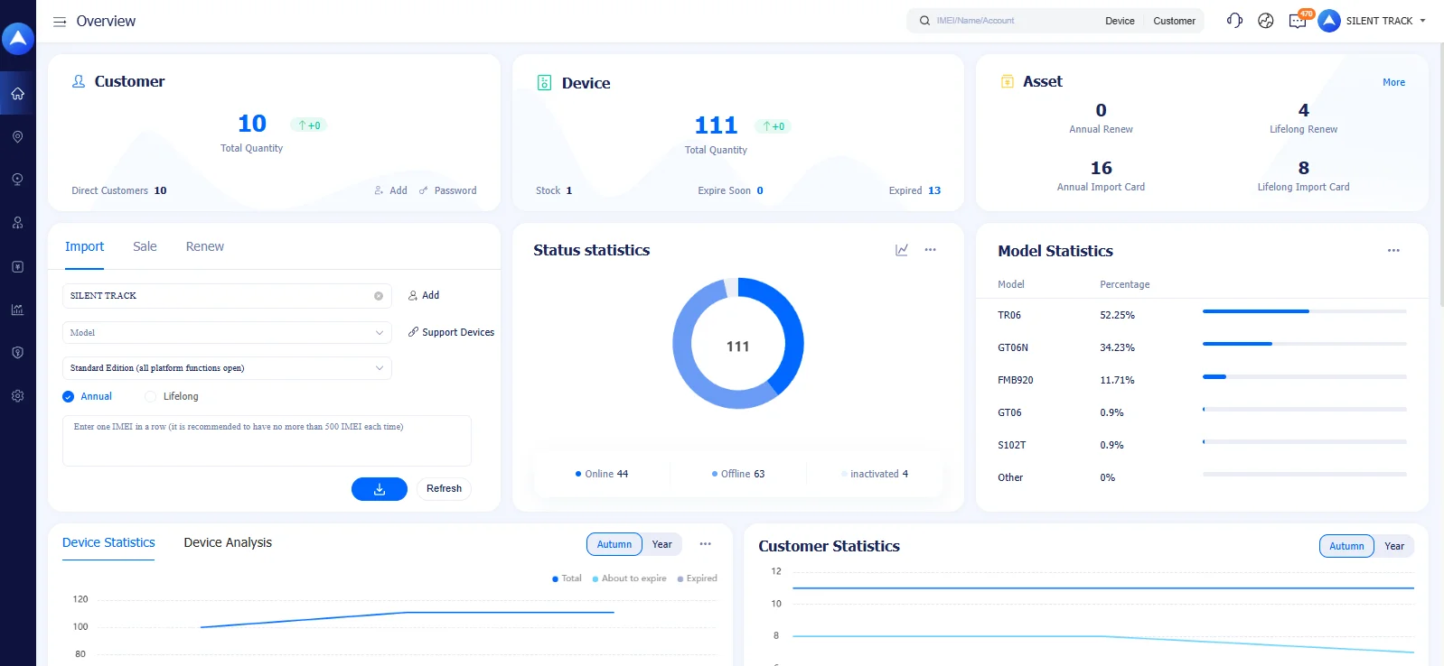1444x666 pixels.
Task: Open the customer service headset icon
Action: 1234,21
